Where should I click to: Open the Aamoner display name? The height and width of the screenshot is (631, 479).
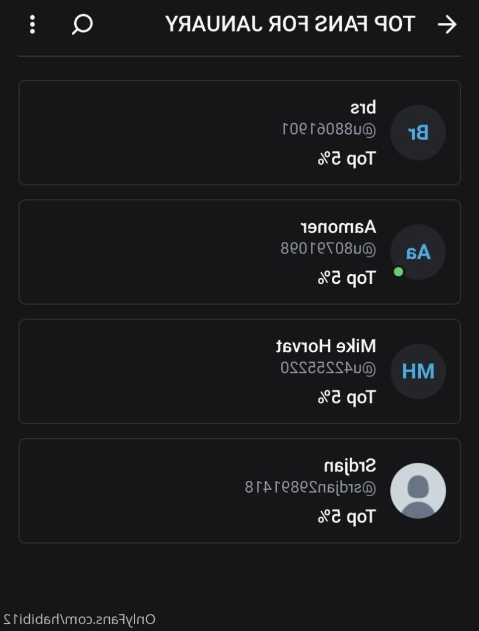click(339, 227)
